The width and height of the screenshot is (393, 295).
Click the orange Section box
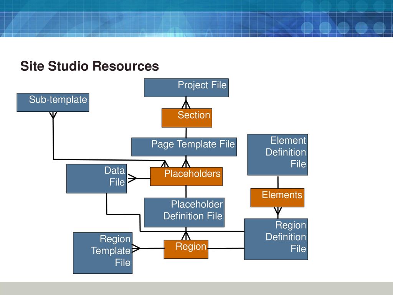[x=187, y=118]
